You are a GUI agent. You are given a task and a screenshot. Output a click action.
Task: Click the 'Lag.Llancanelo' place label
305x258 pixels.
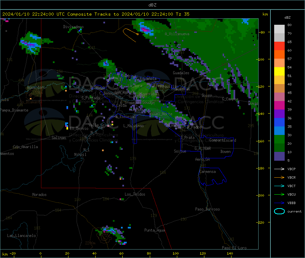click(x=21, y=236)
